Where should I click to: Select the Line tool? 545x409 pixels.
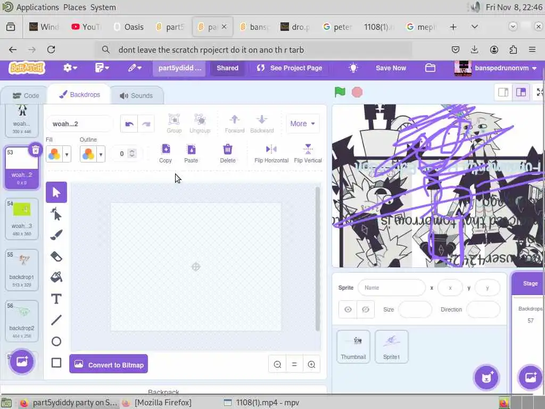tap(56, 320)
